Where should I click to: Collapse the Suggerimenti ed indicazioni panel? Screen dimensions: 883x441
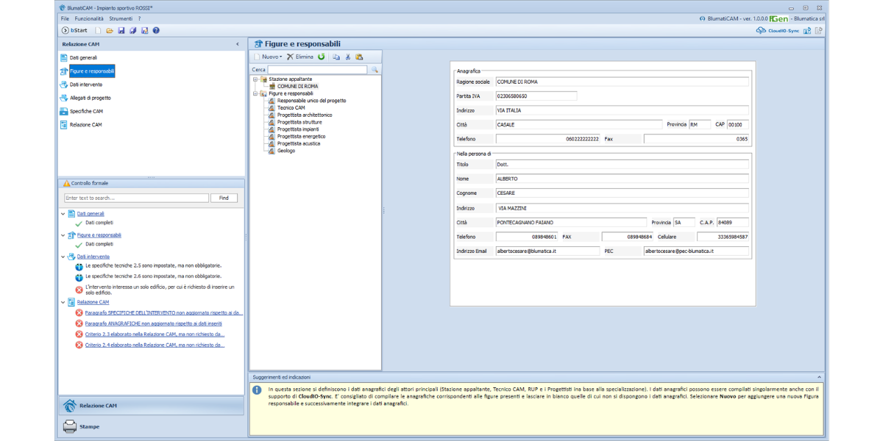coord(819,376)
